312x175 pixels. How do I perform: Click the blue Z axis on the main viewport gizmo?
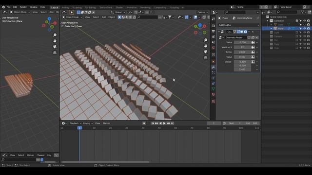[200, 25]
